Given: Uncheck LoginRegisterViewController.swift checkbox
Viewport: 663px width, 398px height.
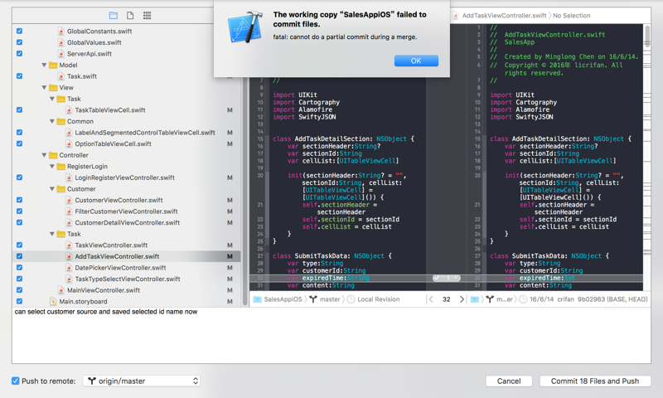Looking at the screenshot, I should 19,177.
